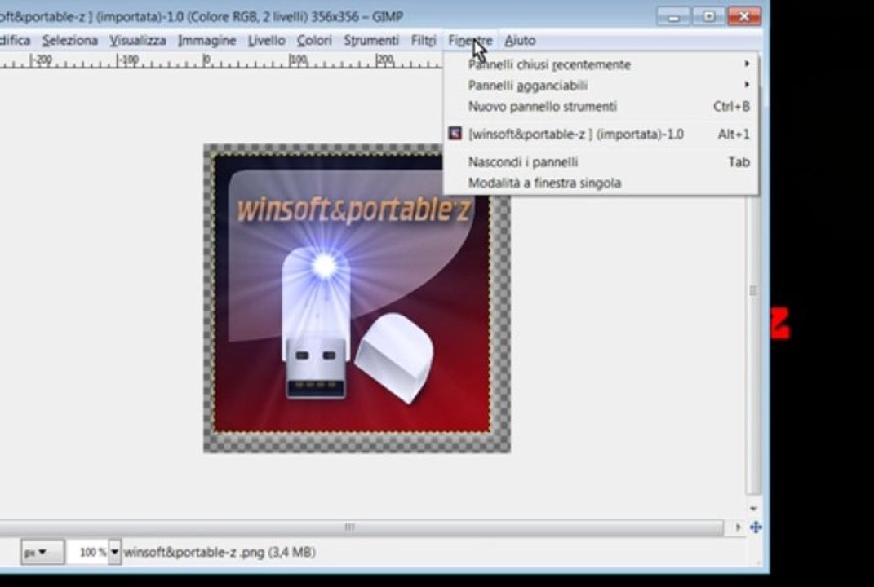This screenshot has height=587, width=874.
Task: Minimize the GIMP window
Action: (x=673, y=16)
